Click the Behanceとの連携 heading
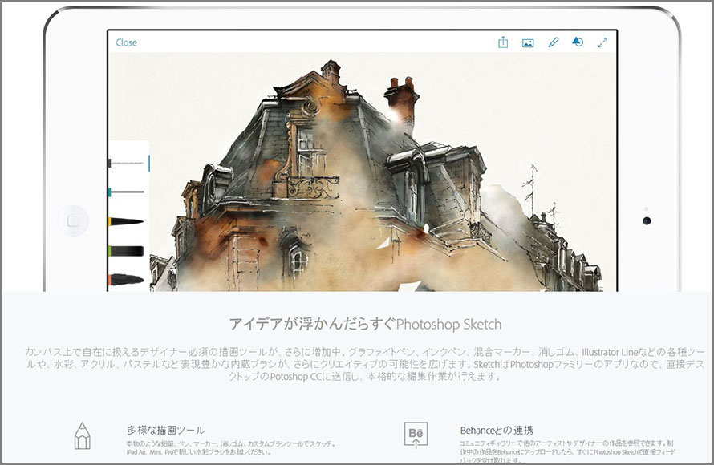The image size is (714, 465). (x=497, y=430)
